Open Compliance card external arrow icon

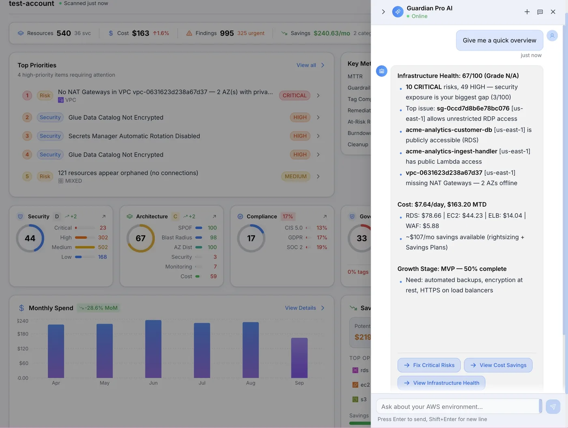click(325, 217)
